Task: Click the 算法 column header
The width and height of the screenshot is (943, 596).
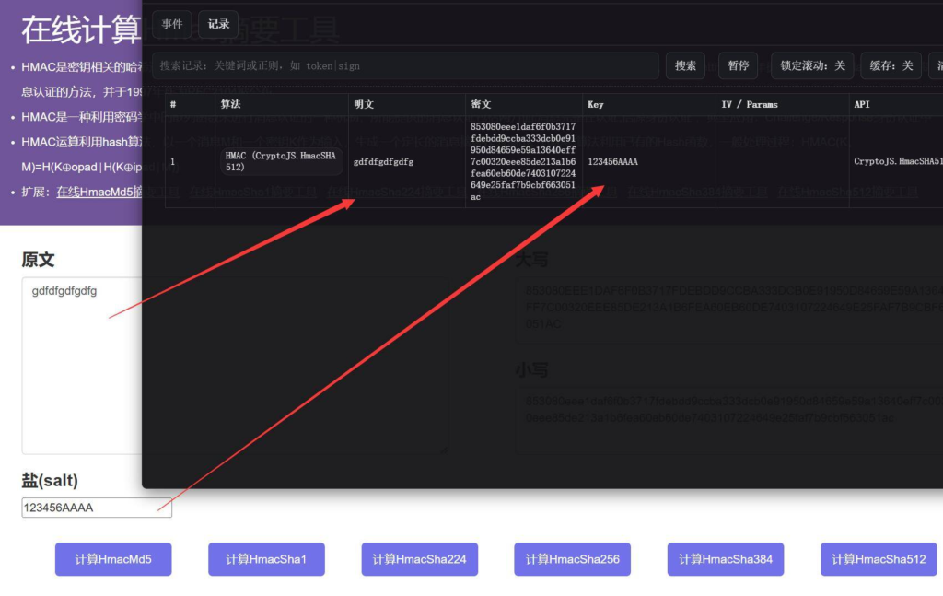Action: pos(230,104)
